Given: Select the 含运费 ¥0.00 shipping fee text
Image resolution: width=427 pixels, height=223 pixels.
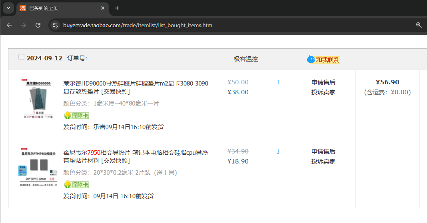Looking at the screenshot, I should click(x=387, y=92).
